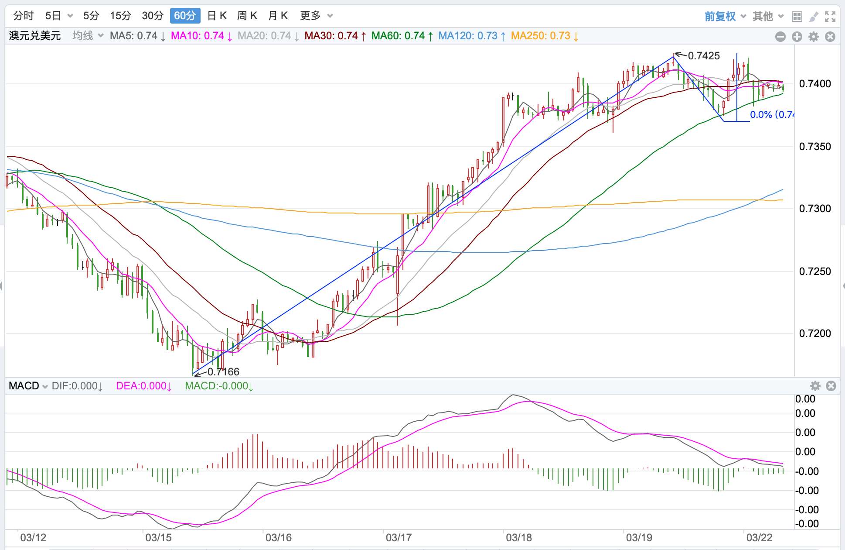Click the 0.7425 high price marker
845x550 pixels.
pyautogui.click(x=703, y=55)
